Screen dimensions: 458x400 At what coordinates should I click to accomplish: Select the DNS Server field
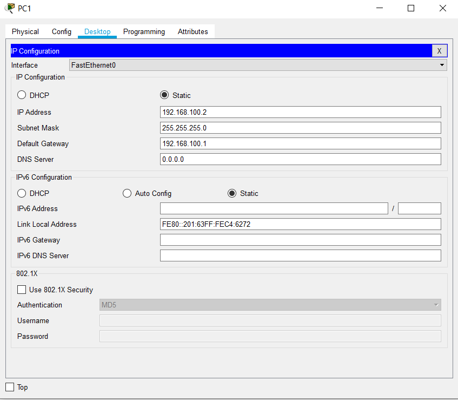click(301, 159)
